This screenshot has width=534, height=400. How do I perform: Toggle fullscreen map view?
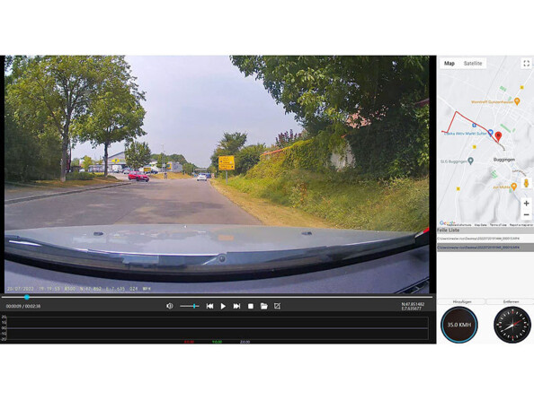click(526, 64)
